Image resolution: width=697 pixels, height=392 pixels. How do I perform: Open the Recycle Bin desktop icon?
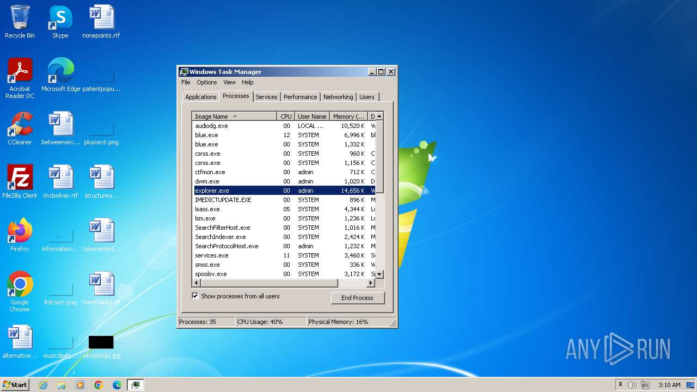click(20, 22)
